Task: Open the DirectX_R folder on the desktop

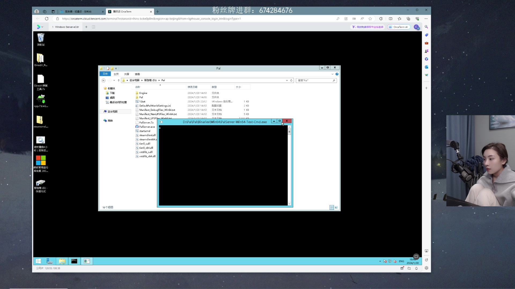Action: coord(41,60)
